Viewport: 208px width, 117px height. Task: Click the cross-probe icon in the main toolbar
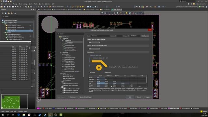pos(50,6)
